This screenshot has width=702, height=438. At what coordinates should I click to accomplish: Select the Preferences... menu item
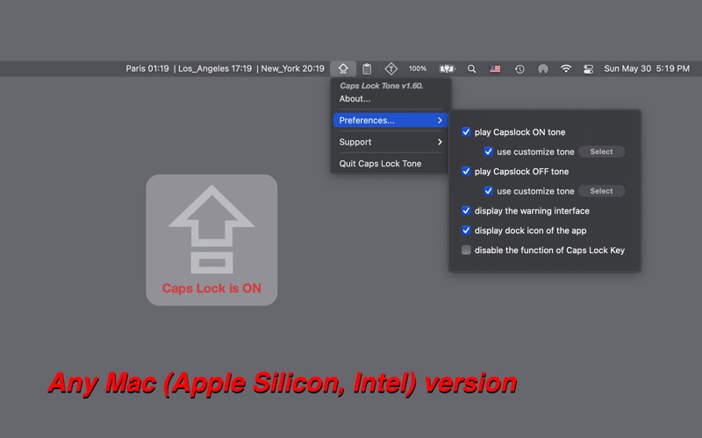click(x=390, y=120)
